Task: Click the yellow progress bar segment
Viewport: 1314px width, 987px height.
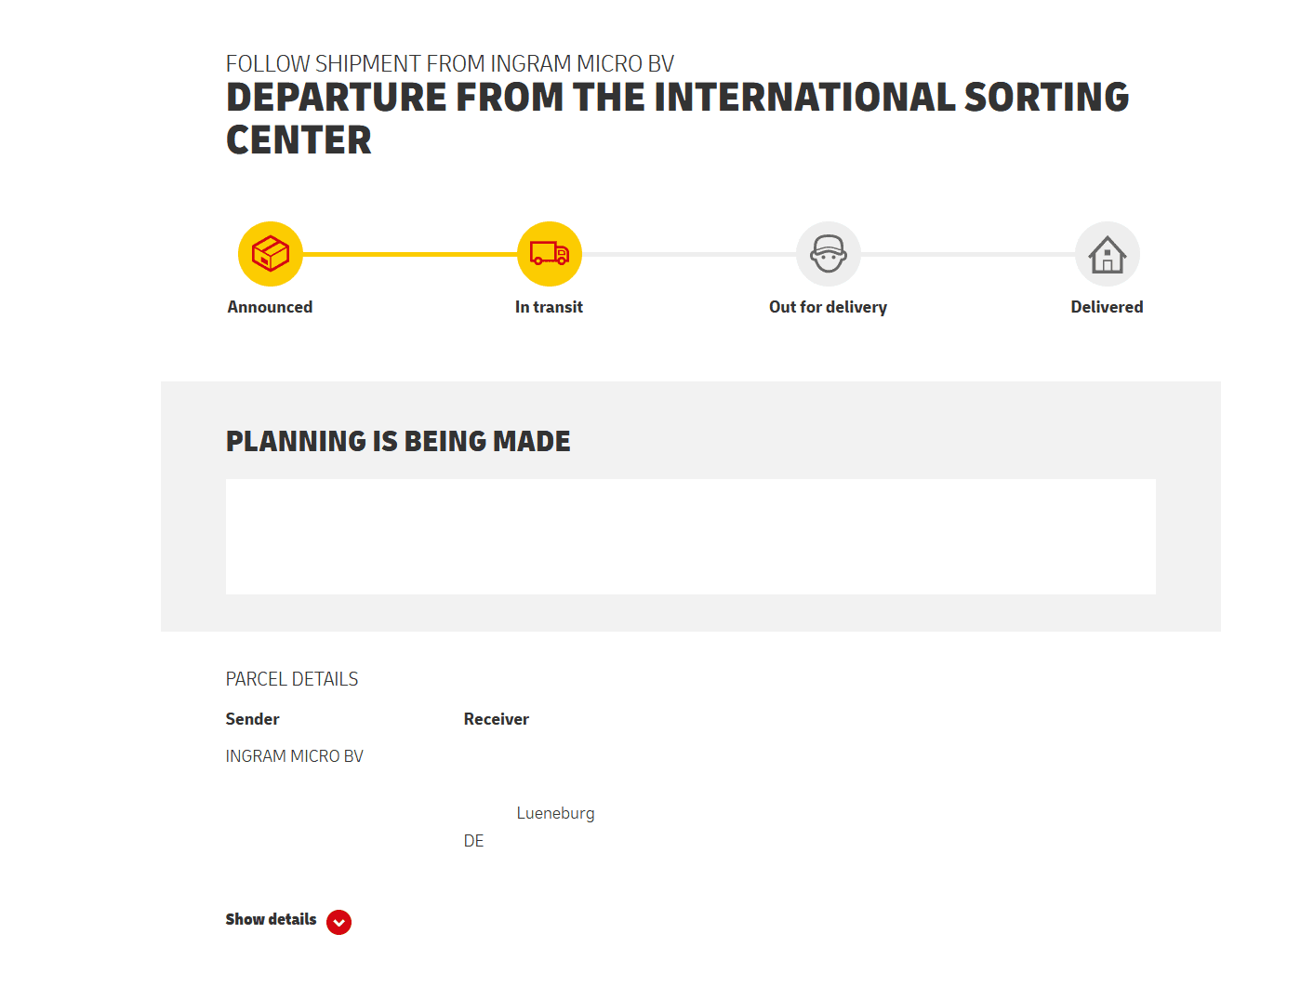Action: (x=409, y=254)
